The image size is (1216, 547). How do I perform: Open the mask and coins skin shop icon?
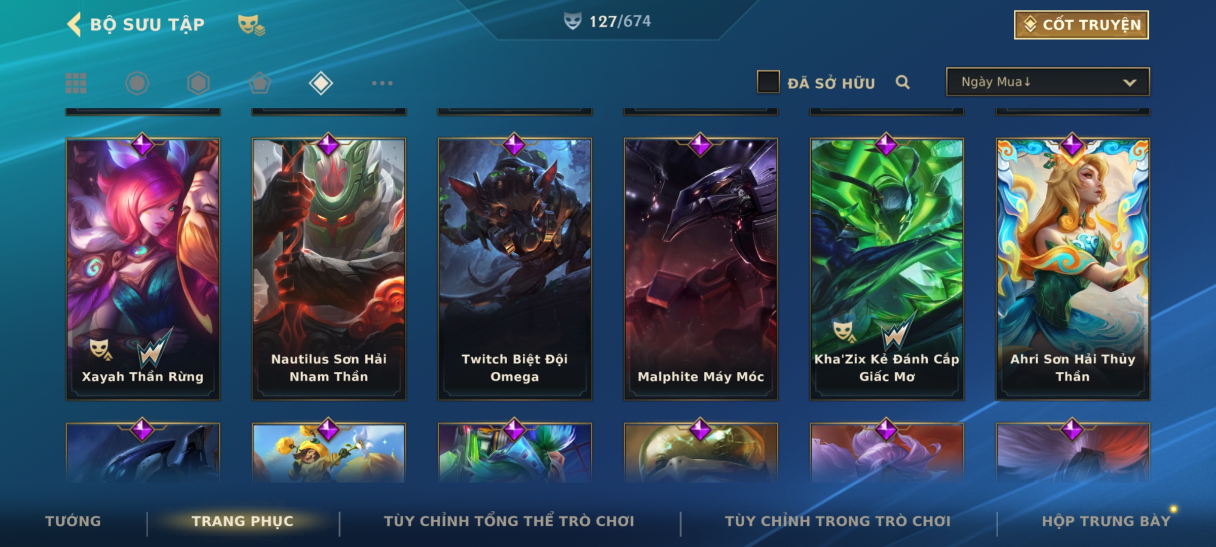point(251,25)
